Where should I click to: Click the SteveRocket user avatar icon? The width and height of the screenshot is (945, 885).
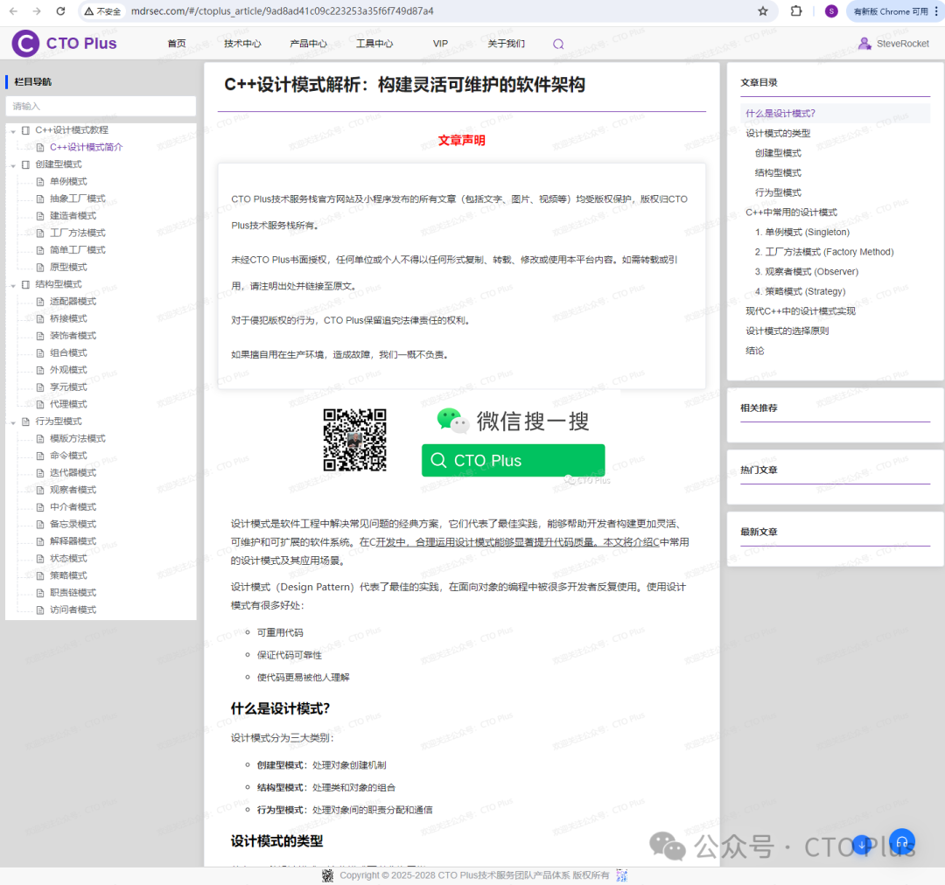click(x=864, y=43)
